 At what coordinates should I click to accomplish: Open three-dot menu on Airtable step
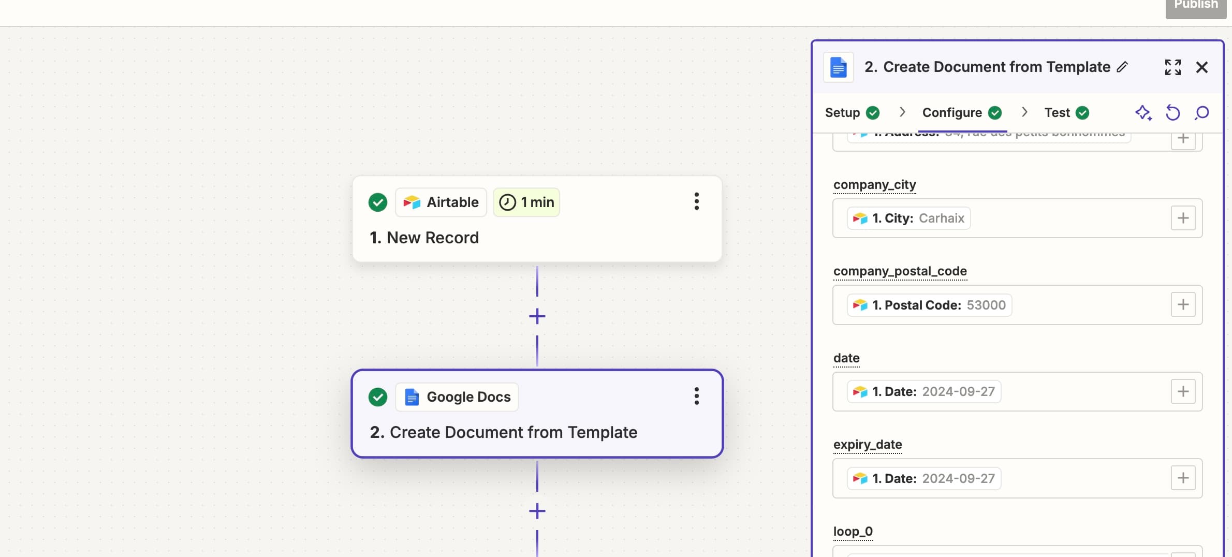(x=696, y=201)
